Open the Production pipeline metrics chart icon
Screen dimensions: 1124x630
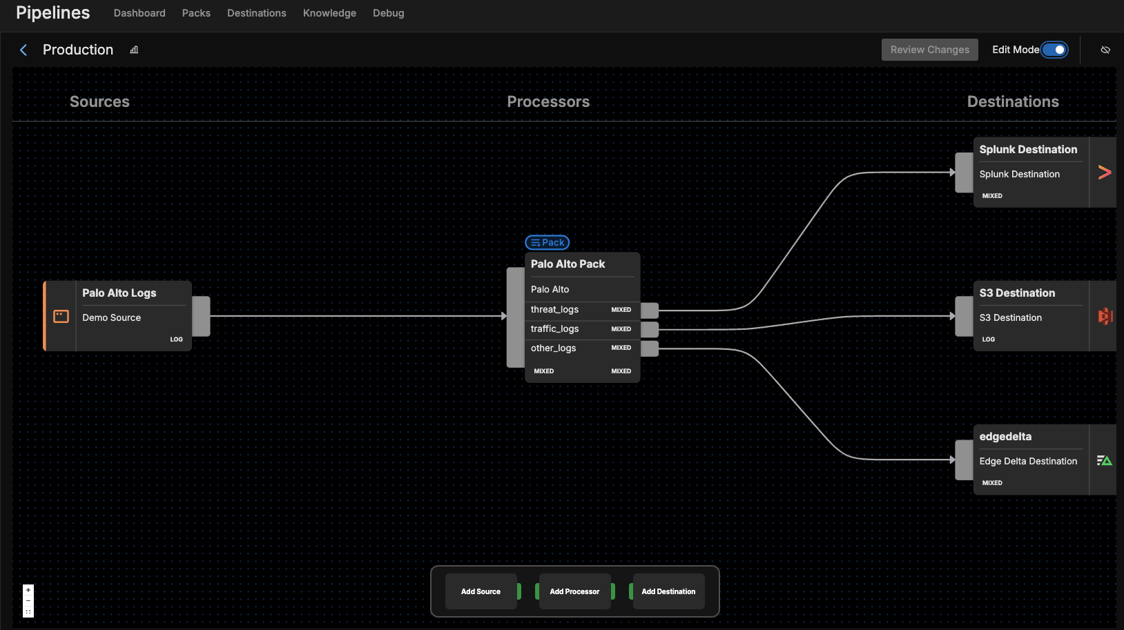134,50
